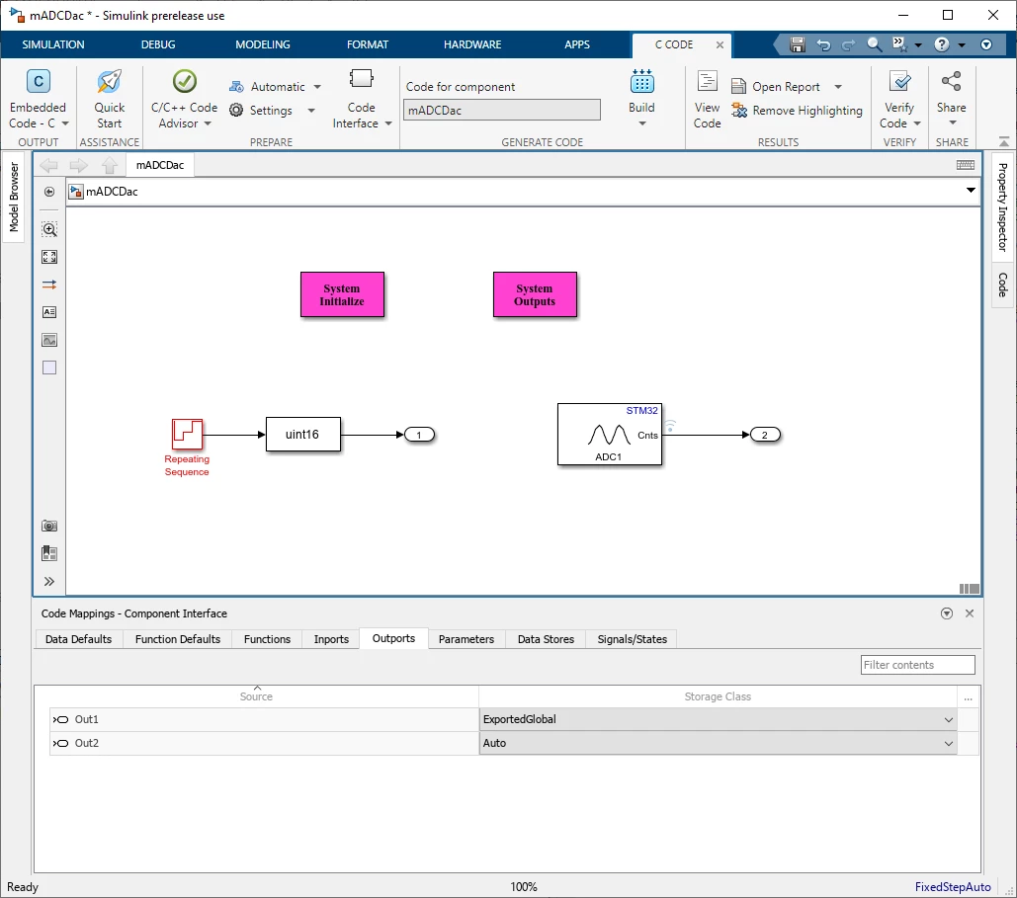
Task: Select the Signals/States code mapping tab
Action: tap(632, 639)
